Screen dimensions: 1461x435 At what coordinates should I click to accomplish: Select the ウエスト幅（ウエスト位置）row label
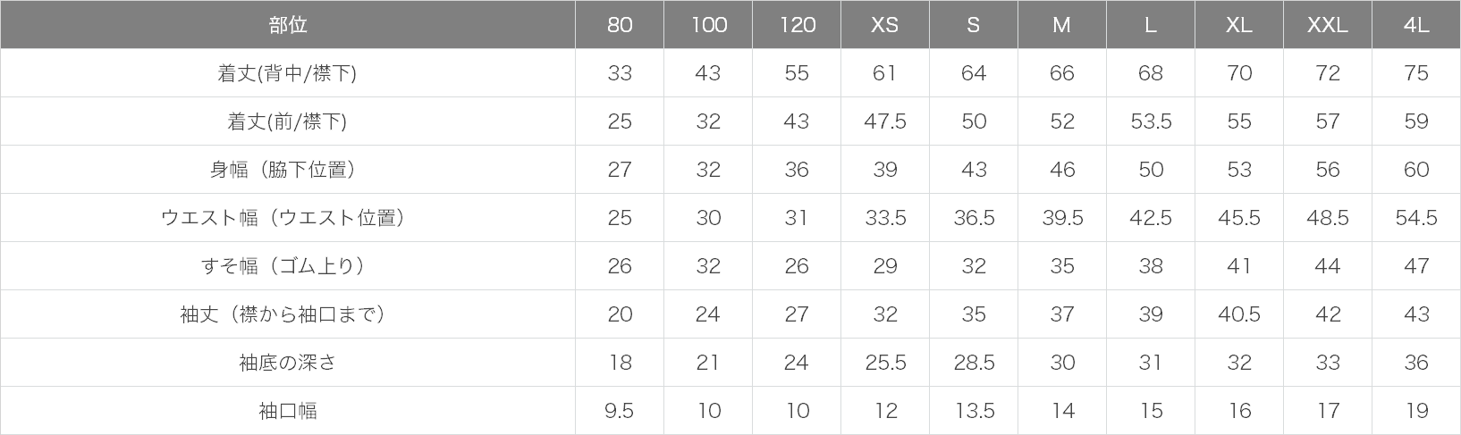point(287,218)
